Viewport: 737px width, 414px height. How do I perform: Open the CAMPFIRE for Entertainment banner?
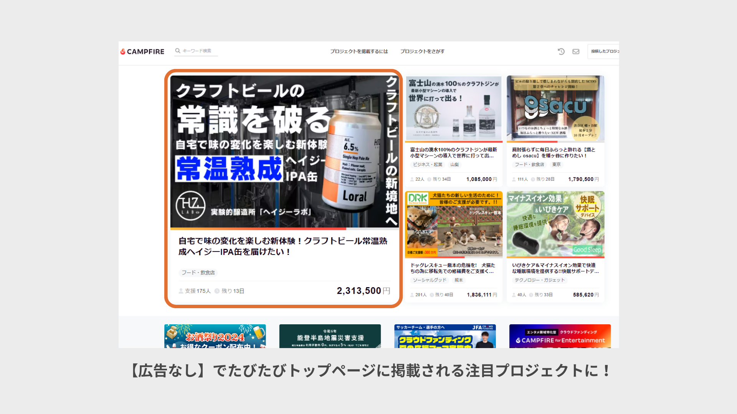coord(560,336)
